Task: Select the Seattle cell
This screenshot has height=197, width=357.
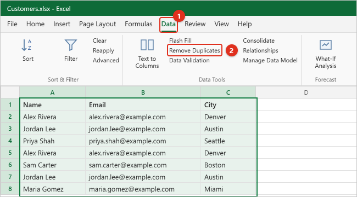Action: (228, 141)
